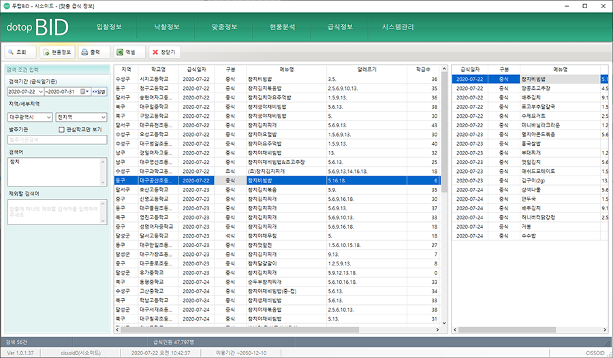Screen dimensions: 613x358
Task: Open the 입찰정보 menu
Action: click(110, 27)
